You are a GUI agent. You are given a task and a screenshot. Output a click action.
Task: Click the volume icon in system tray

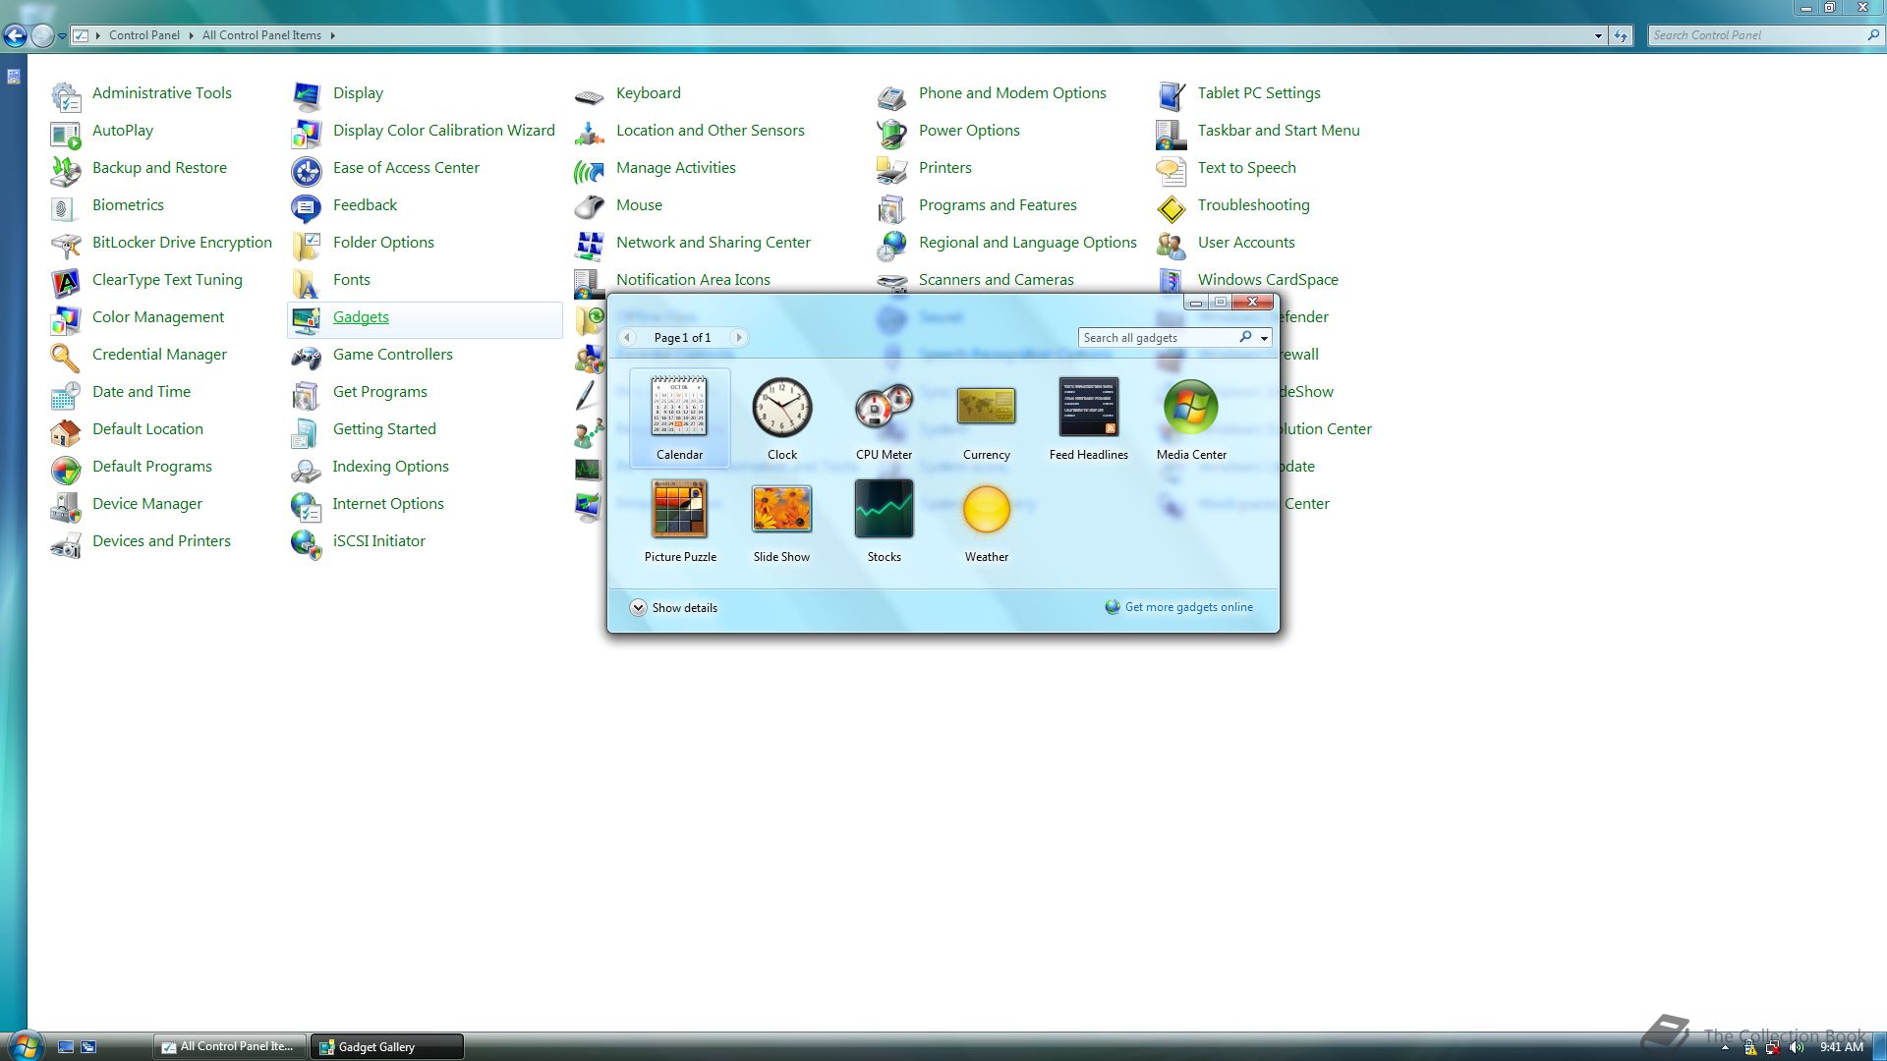(1798, 1048)
